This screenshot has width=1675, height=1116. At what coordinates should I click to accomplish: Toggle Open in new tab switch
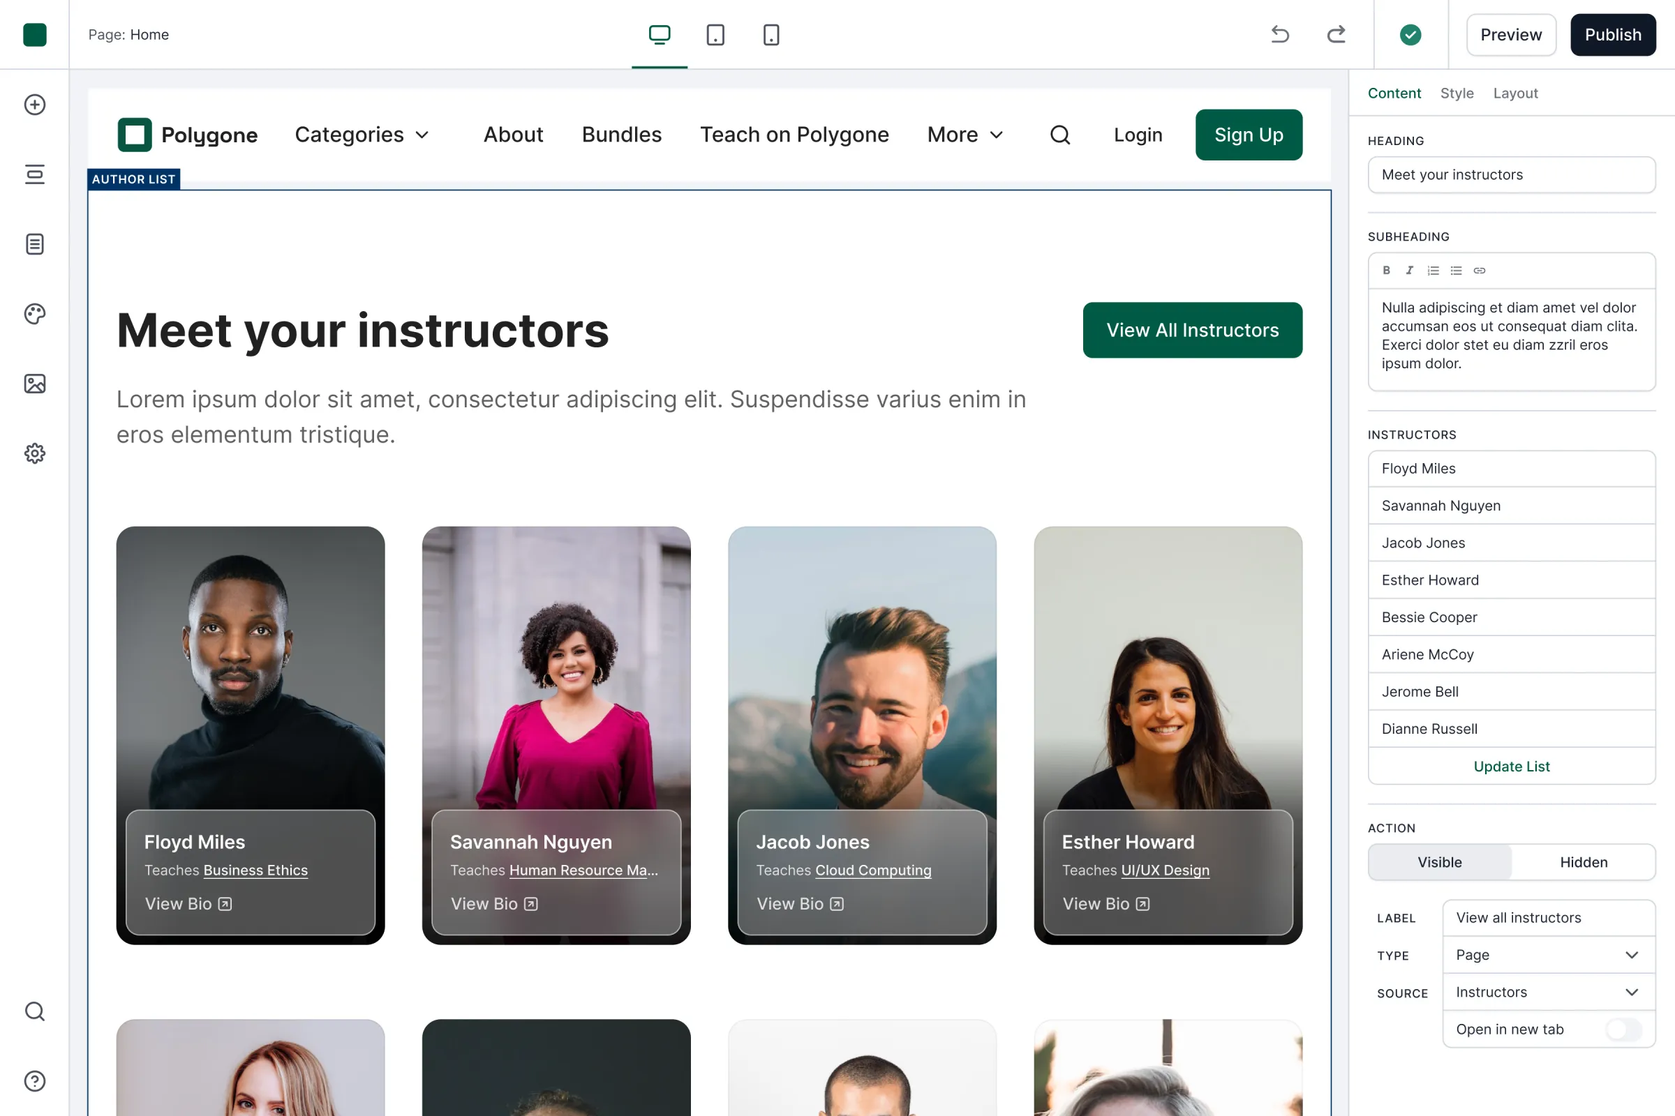click(x=1624, y=1030)
